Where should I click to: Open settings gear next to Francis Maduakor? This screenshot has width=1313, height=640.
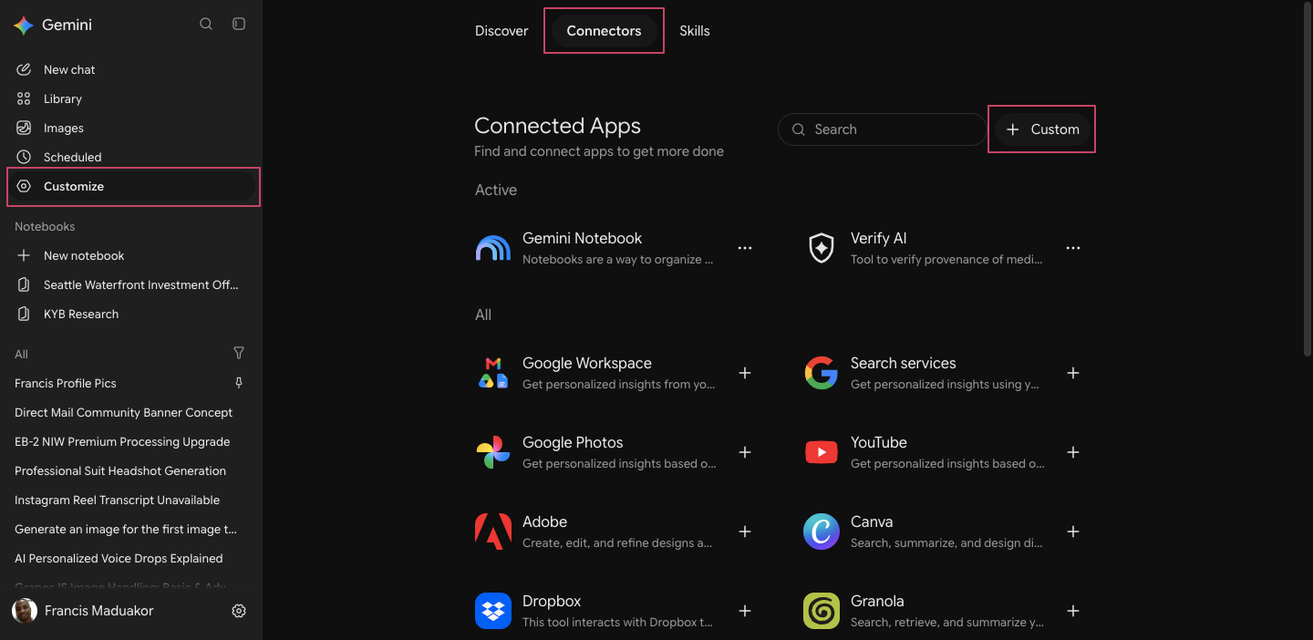[x=239, y=611]
